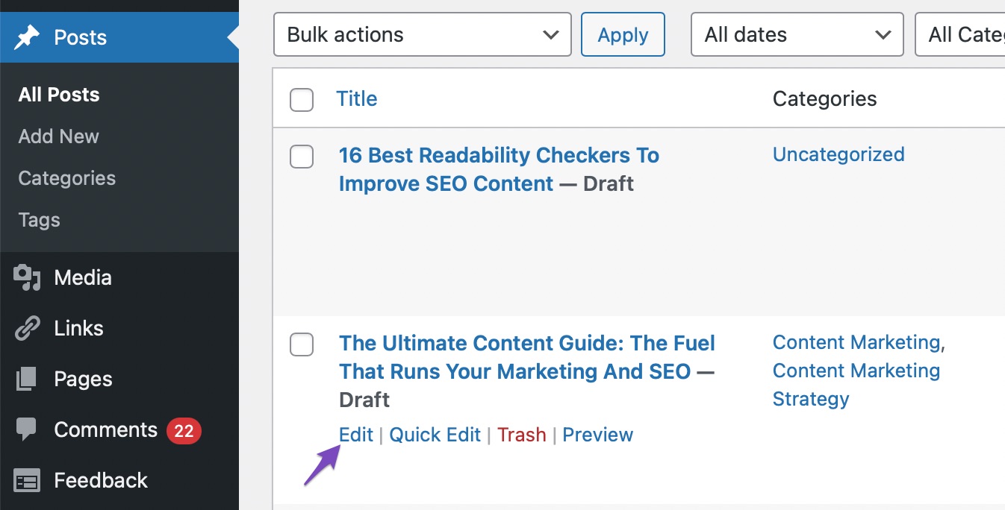Click the Pages icon in sidebar
The width and height of the screenshot is (1005, 510).
point(27,379)
